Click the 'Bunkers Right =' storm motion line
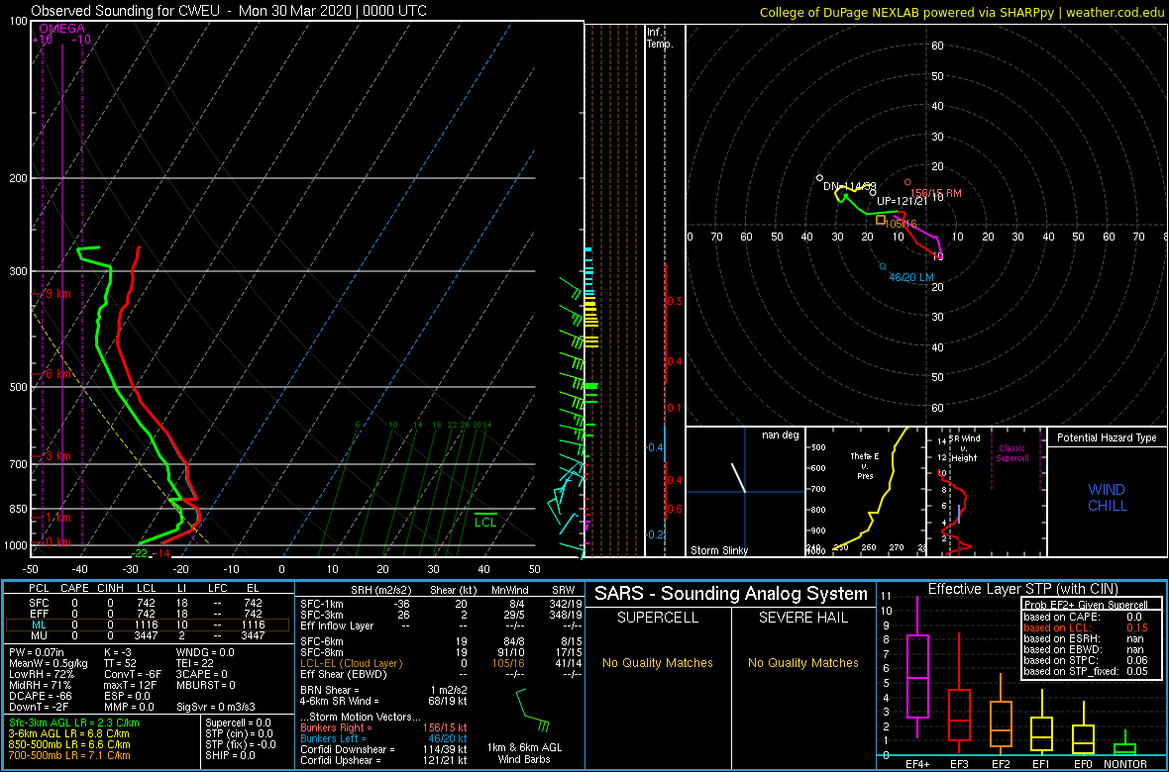The width and height of the screenshot is (1169, 772). (x=383, y=728)
